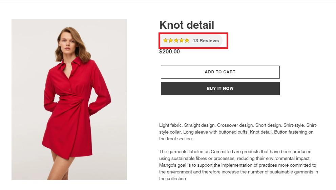
Task: Open the red dress product image
Action: click(x=69, y=99)
